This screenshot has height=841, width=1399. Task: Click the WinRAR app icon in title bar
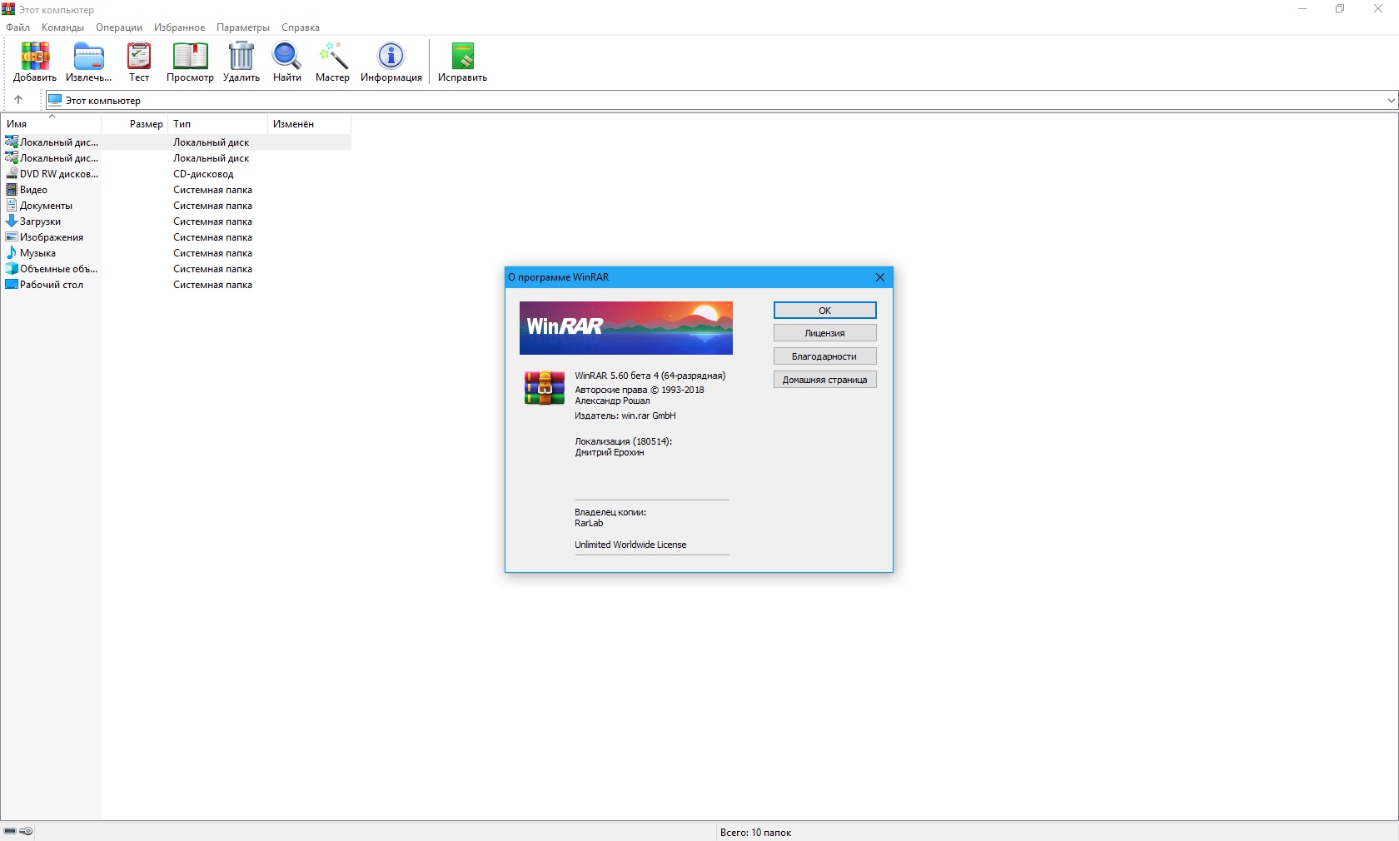(x=8, y=9)
